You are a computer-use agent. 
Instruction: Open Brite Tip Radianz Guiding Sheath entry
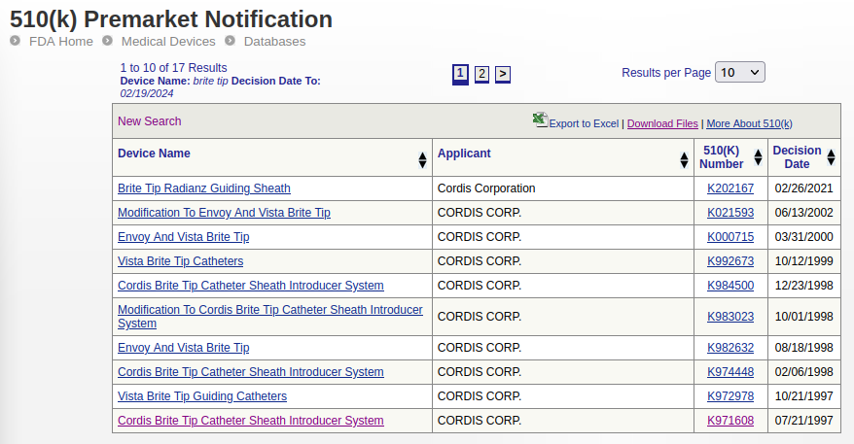pos(203,188)
